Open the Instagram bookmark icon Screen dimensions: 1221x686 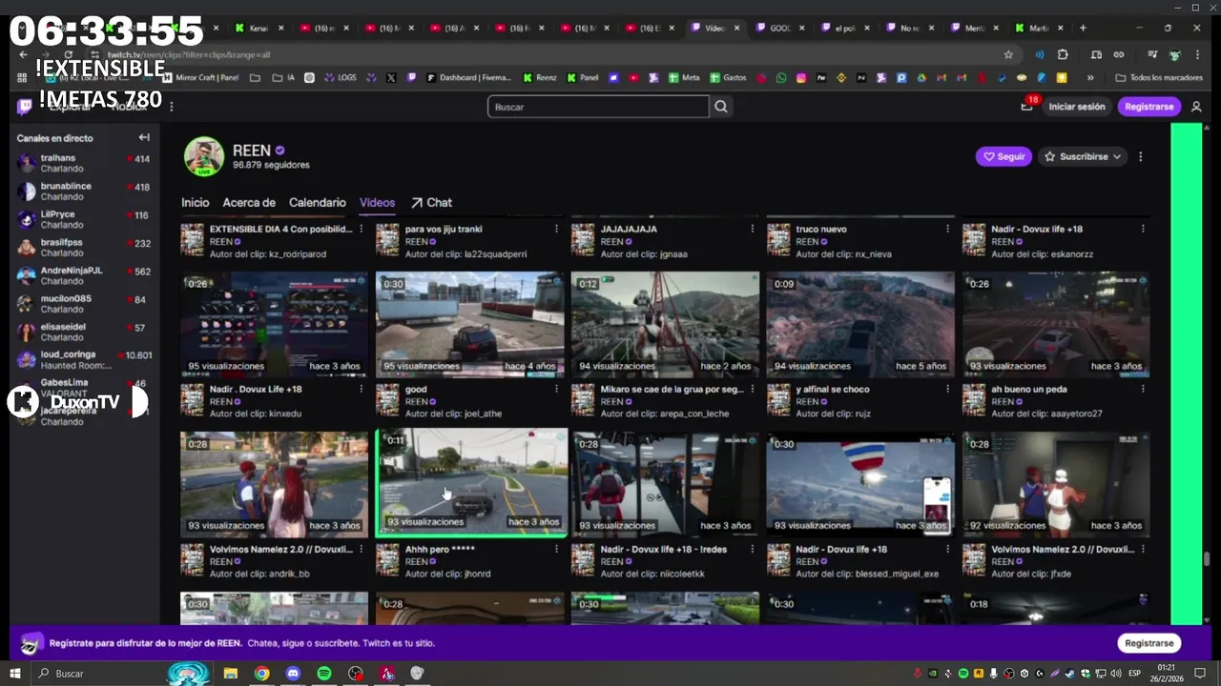click(801, 77)
